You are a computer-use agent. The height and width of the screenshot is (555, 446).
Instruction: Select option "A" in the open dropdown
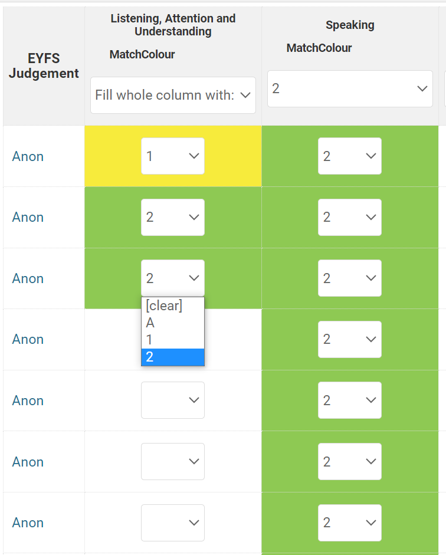coord(150,323)
